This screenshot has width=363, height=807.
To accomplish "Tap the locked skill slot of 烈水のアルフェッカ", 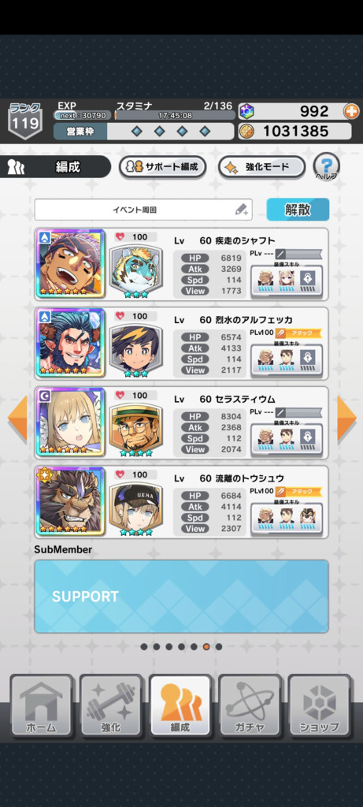I will pos(308,357).
